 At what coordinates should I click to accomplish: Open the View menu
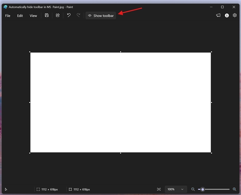[33, 16]
